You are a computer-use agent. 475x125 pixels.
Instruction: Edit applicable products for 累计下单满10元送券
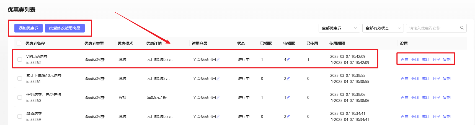pos(218,78)
